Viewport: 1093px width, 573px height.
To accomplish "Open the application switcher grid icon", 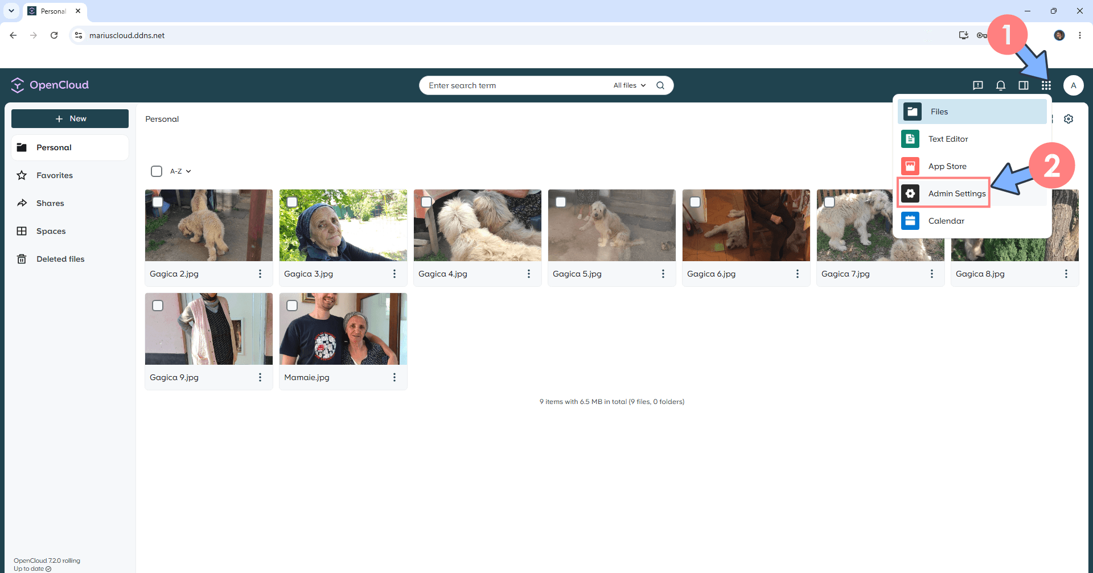I will 1046,85.
